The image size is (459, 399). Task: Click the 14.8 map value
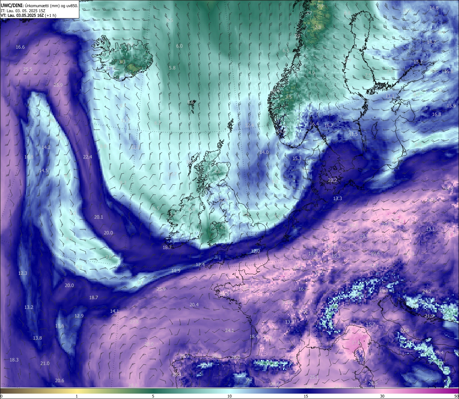point(434,8)
